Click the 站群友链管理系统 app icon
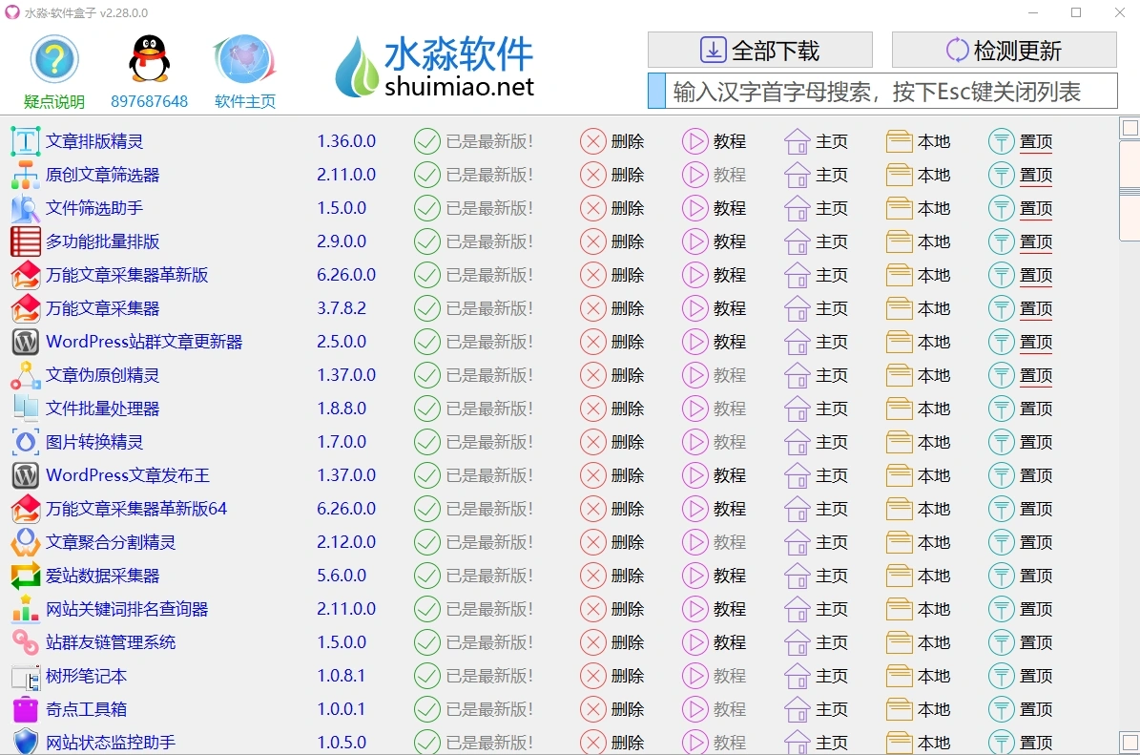 click(x=26, y=643)
